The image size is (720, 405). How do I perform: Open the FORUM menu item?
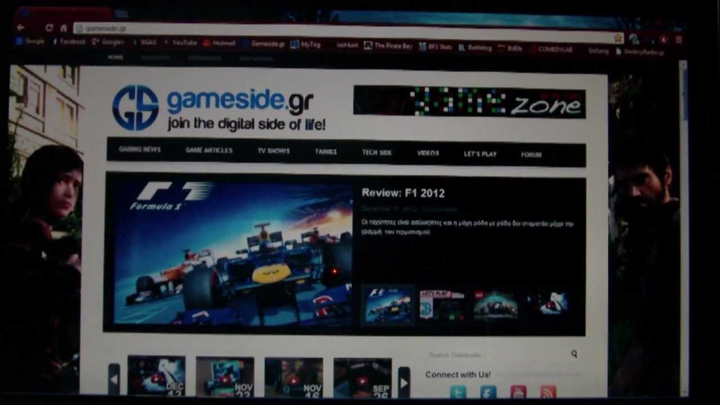pyautogui.click(x=531, y=155)
